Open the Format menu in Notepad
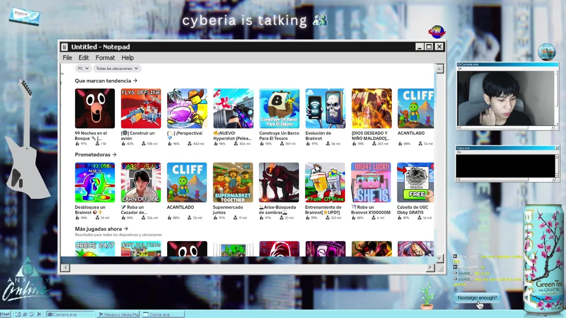The height and width of the screenshot is (318, 566). coord(105,58)
